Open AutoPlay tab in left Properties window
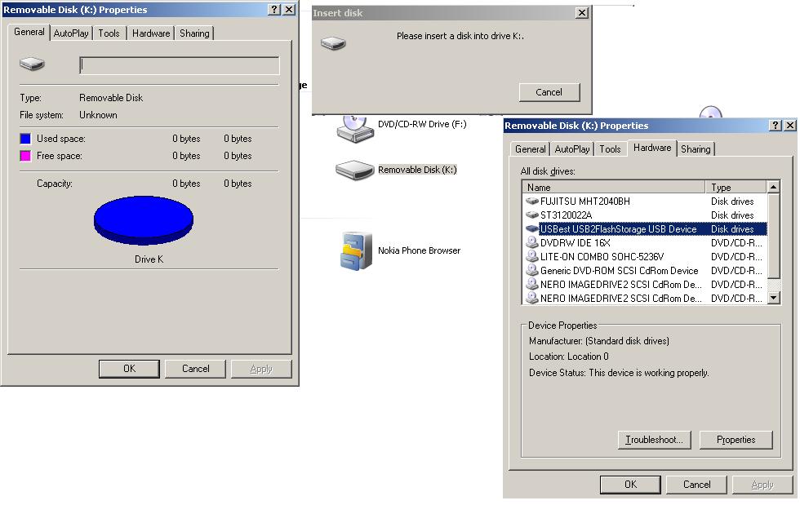Viewport: 800px width, 505px height. pos(71,33)
